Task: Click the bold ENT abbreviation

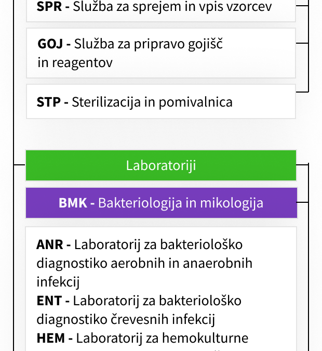Action: click(49, 301)
